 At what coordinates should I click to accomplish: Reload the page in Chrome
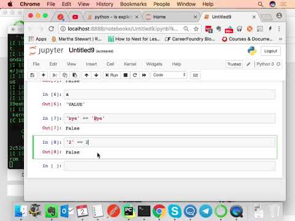[x=51, y=29]
